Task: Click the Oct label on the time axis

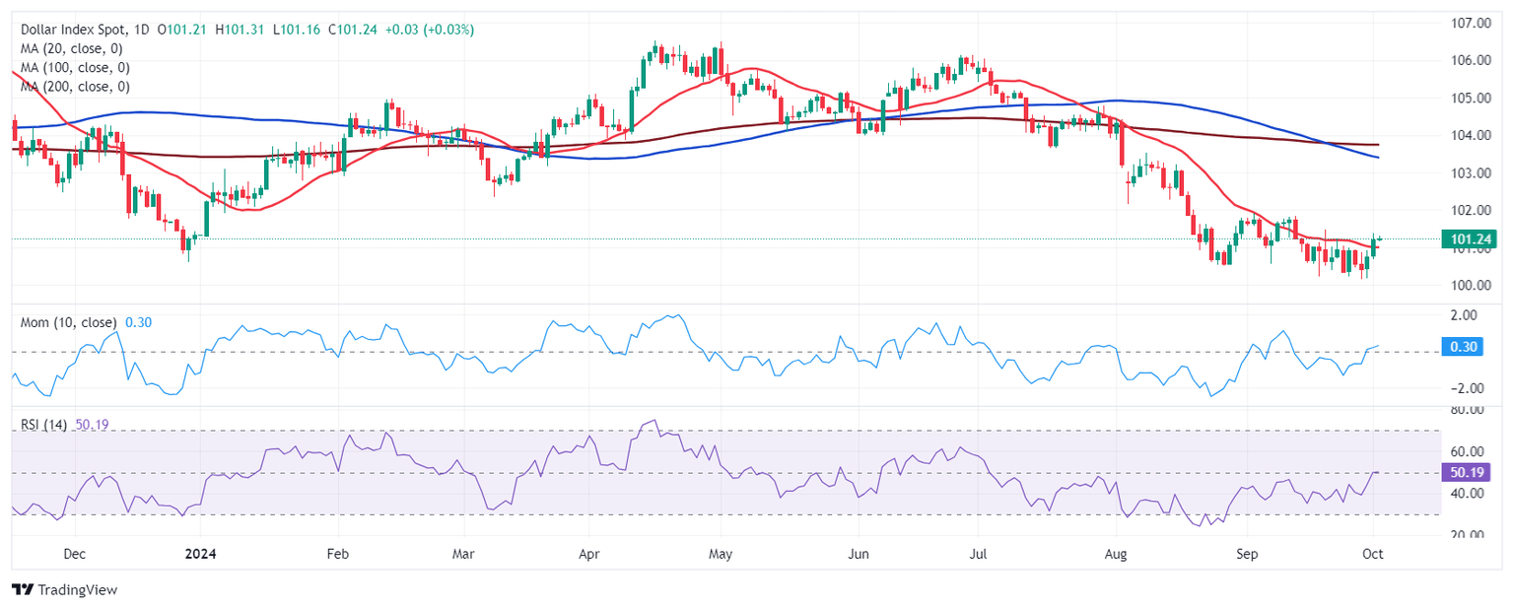Action: coord(1372,554)
